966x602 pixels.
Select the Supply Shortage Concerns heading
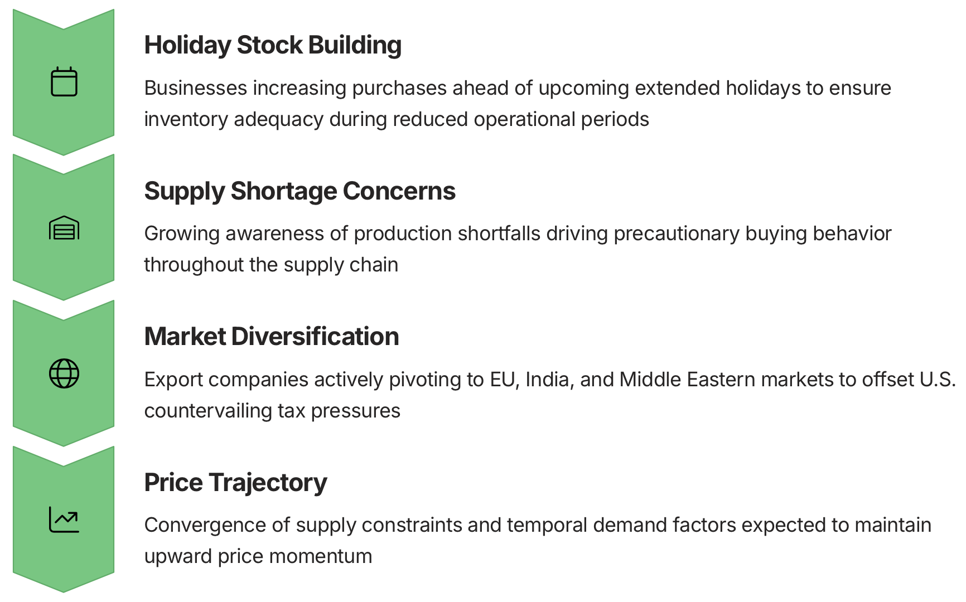[300, 191]
